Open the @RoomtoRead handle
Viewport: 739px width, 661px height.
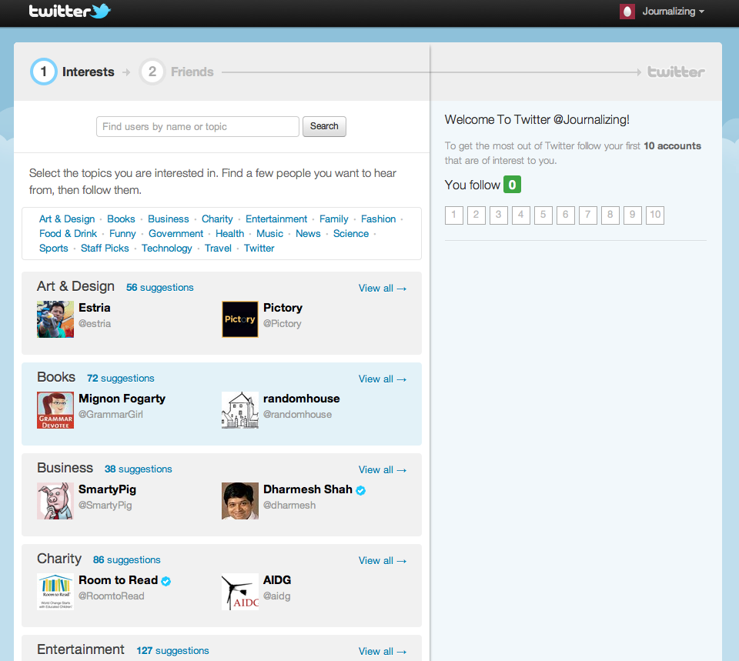coord(111,596)
